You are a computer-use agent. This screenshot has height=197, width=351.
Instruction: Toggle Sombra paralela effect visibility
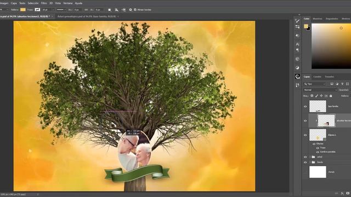point(318,152)
